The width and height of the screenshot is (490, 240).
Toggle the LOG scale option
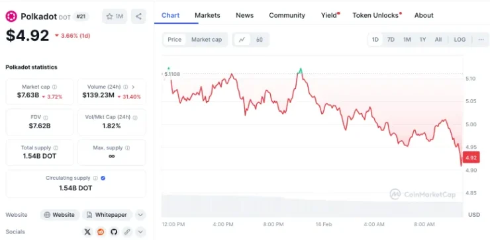(x=460, y=40)
